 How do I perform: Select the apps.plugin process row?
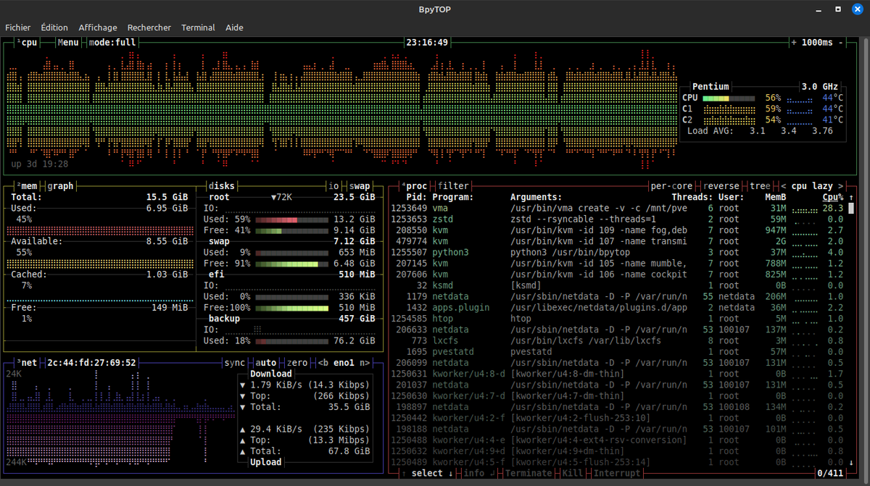tap(618, 307)
